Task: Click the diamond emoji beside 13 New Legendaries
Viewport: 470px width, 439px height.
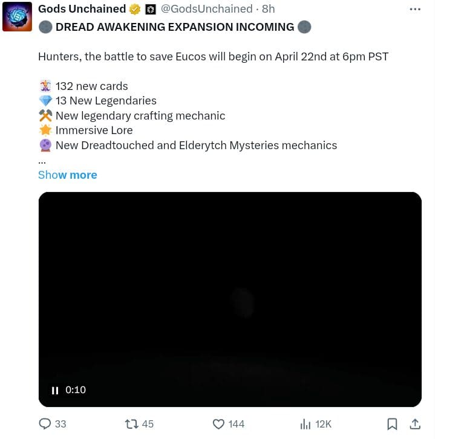Action: (x=45, y=101)
